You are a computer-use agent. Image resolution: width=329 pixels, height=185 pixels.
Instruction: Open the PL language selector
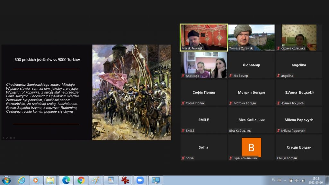click(274, 180)
